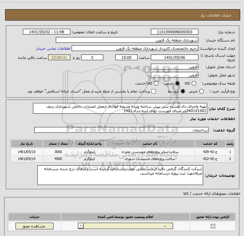Image resolution: width=244 pixels, height=236 pixels.
Task: Click the تاریخ نیاز column header
Action: point(27,144)
